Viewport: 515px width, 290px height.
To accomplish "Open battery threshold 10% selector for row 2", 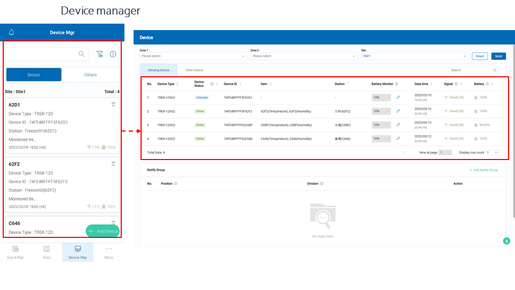I will (x=381, y=111).
